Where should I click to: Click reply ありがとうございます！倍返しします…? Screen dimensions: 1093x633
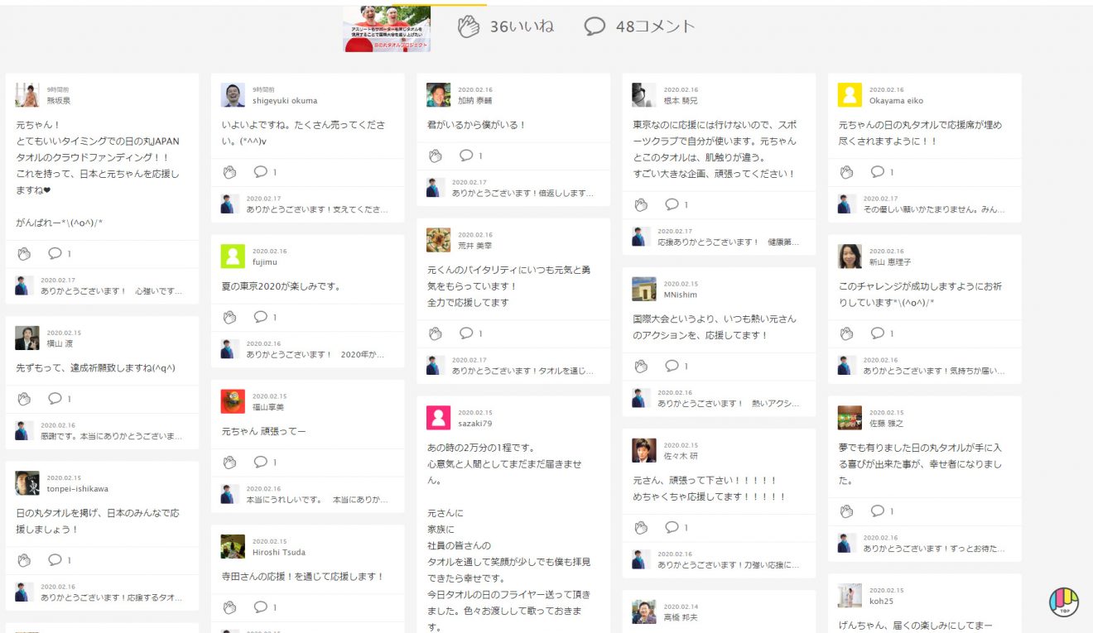click(522, 193)
